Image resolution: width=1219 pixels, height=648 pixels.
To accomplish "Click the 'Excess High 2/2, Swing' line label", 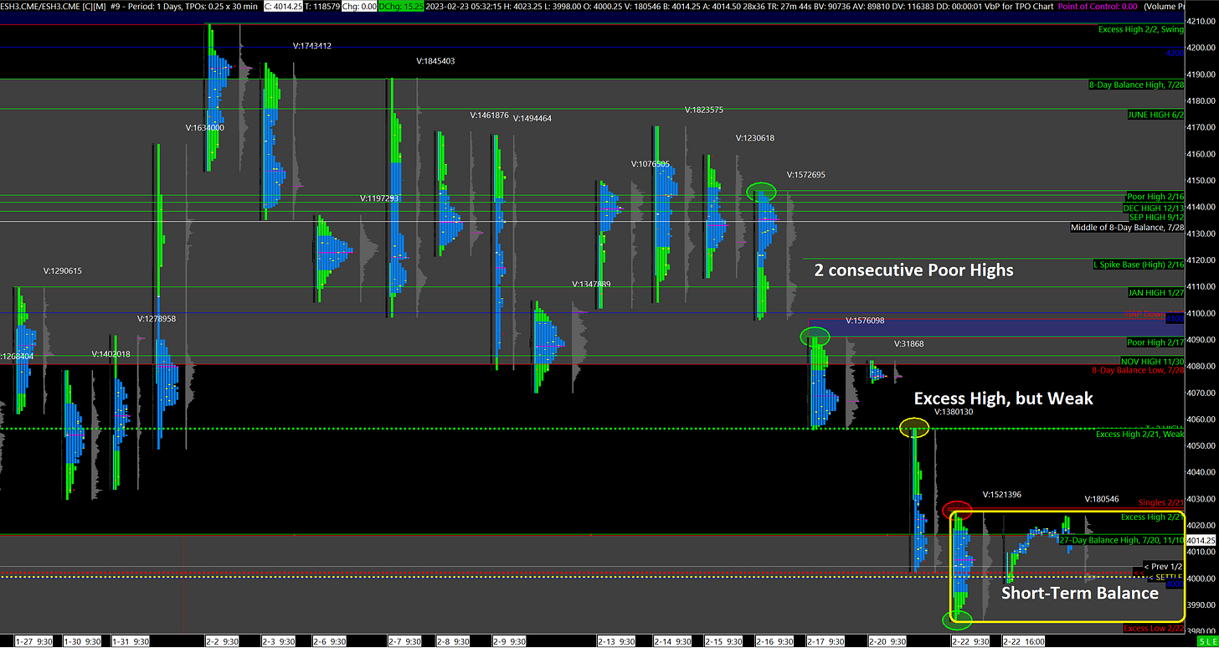I will (x=1141, y=30).
